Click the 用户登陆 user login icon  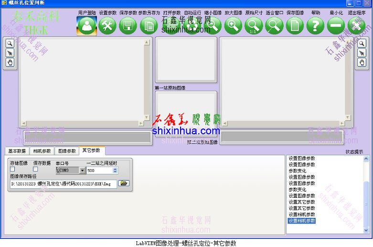pyautogui.click(x=86, y=26)
